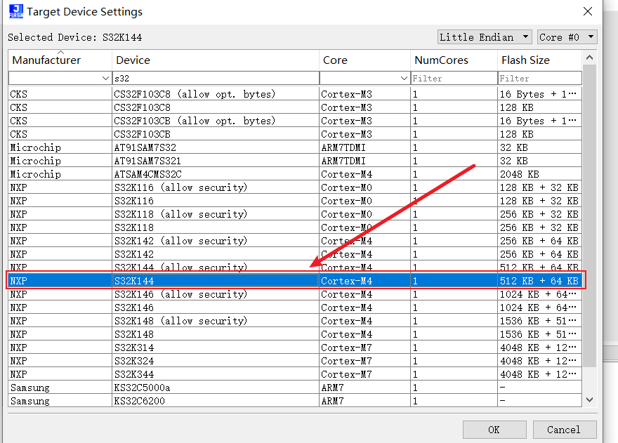Close the Target Device Settings dialog
Viewport: 618px width, 443px height.
point(588,11)
